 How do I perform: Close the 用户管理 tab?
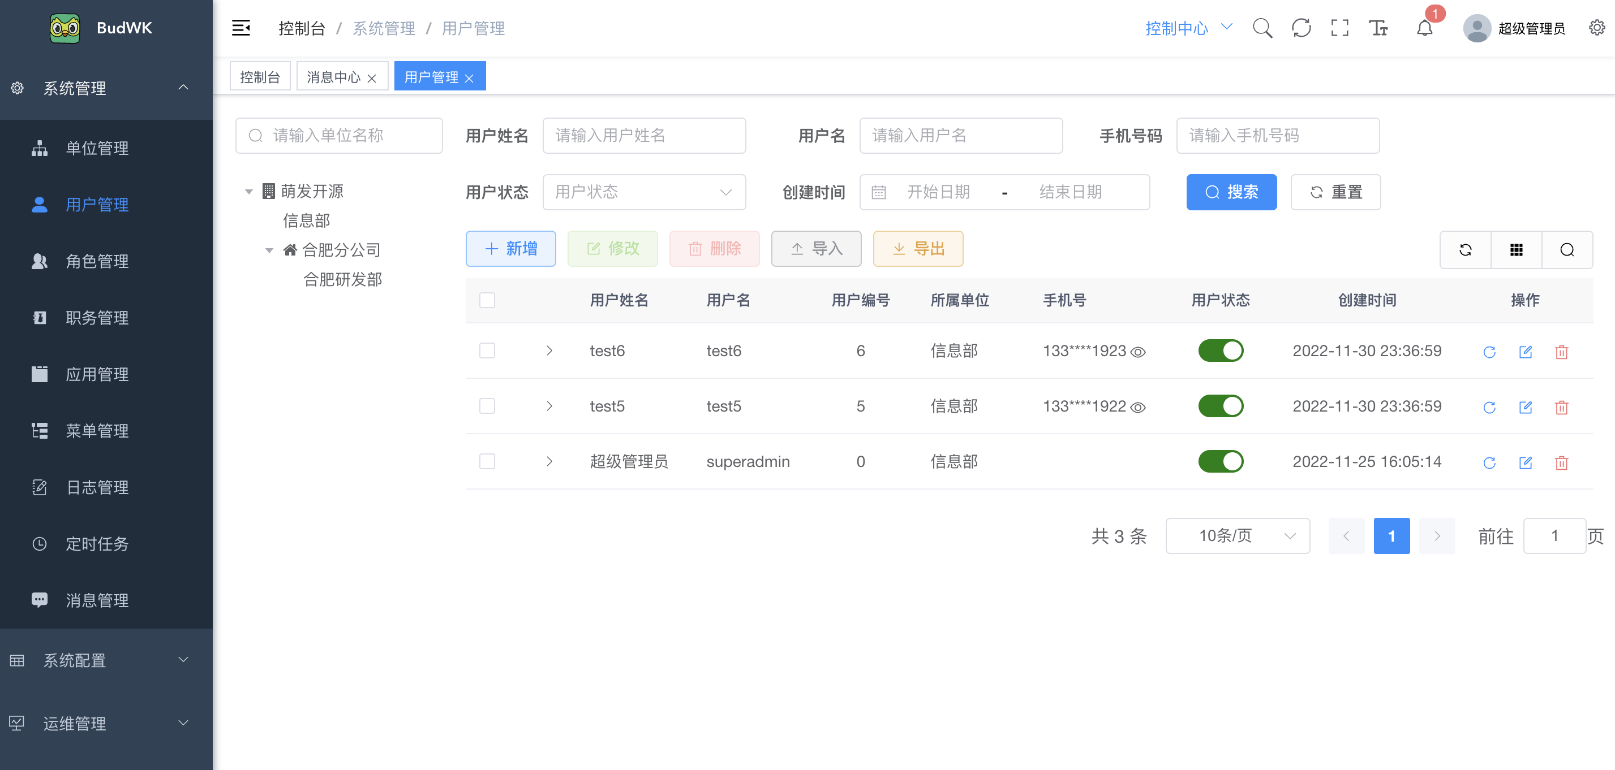pos(469,79)
